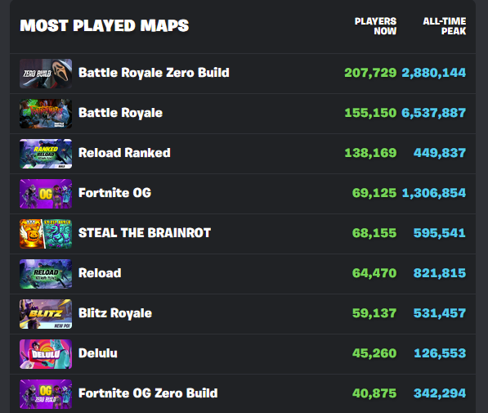Open the Delulu thumbnail image
This screenshot has width=488, height=413.
coord(46,354)
